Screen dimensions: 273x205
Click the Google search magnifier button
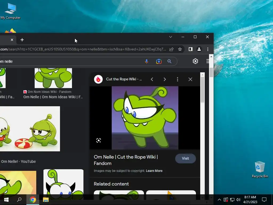click(169, 61)
